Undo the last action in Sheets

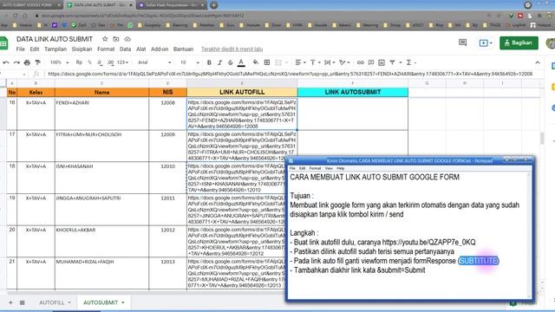pyautogui.click(x=6, y=62)
